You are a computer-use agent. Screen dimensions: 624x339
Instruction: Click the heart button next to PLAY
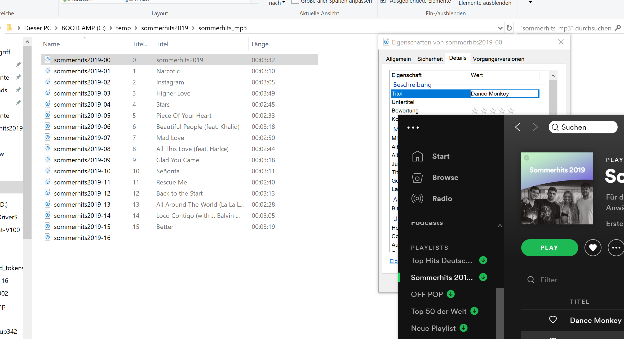pyautogui.click(x=593, y=248)
